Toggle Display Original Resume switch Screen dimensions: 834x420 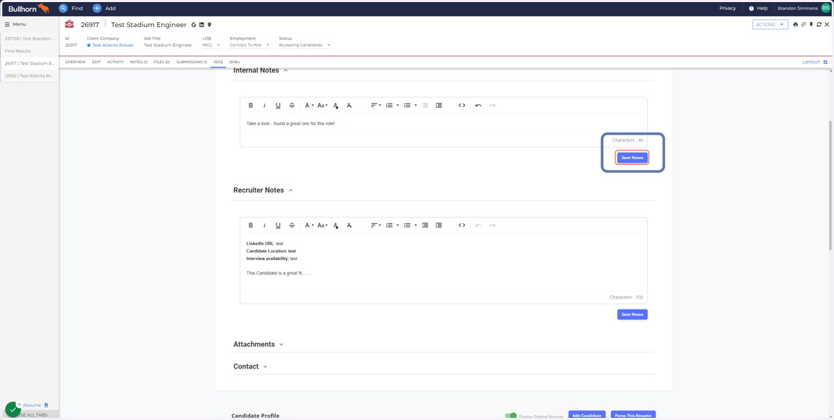click(511, 416)
